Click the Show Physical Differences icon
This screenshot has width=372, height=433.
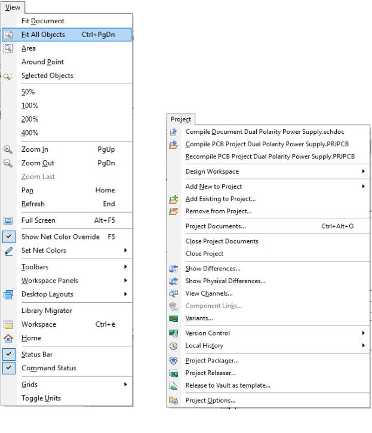(173, 281)
